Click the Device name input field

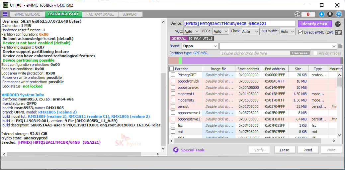coord(239,24)
